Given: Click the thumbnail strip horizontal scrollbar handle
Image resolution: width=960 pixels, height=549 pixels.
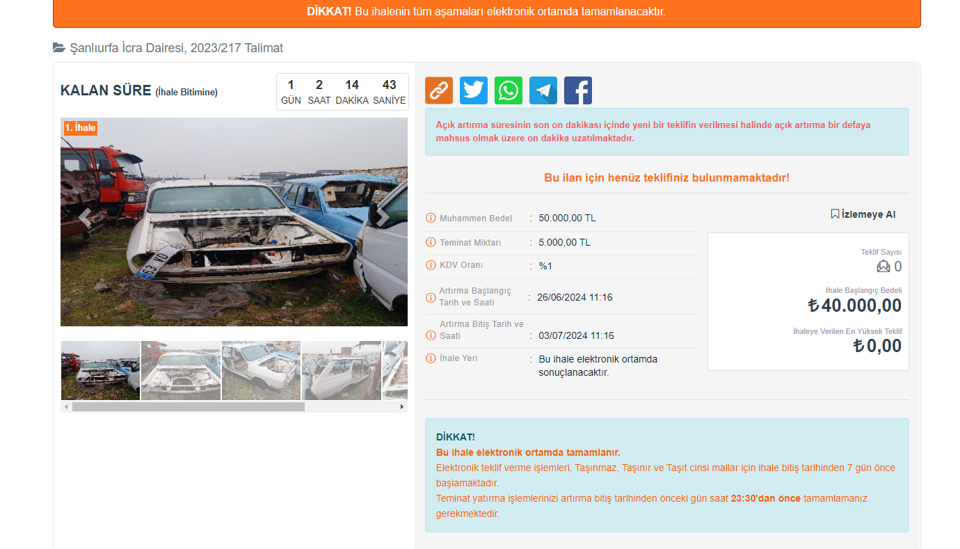Looking at the screenshot, I should tap(188, 406).
